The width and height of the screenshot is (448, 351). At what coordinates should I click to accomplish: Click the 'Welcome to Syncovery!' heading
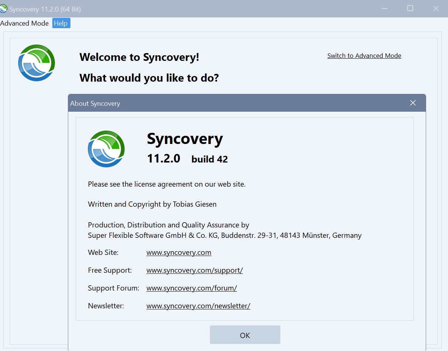[x=139, y=57]
